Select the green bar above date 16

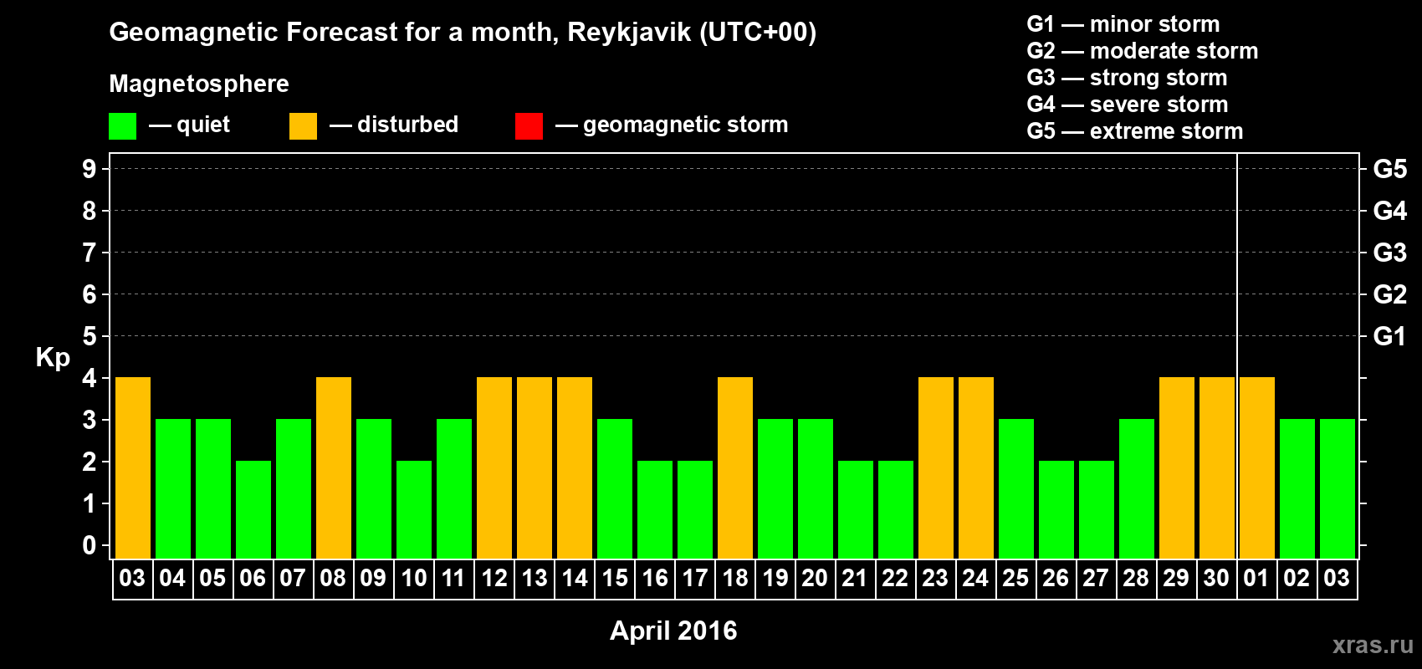(655, 510)
